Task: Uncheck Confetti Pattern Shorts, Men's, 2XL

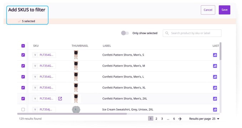Action: pos(23,98)
